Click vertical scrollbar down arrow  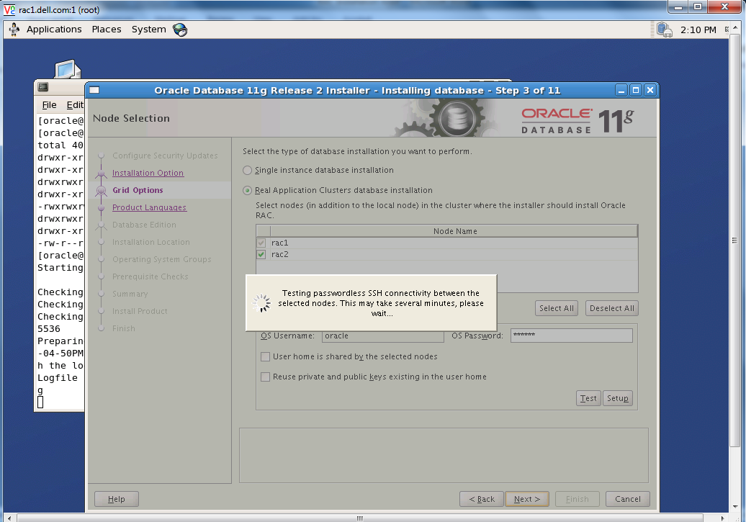735,507
